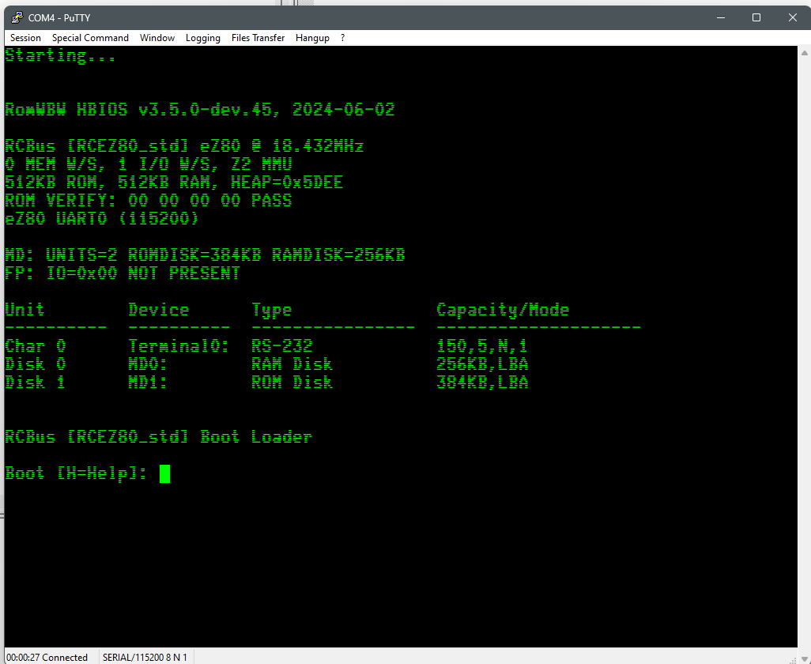The width and height of the screenshot is (811, 664).
Task: Click 'RAM Disk' type cell
Action: 292,364
